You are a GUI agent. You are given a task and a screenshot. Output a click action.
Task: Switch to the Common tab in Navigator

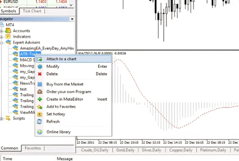click(10, 148)
